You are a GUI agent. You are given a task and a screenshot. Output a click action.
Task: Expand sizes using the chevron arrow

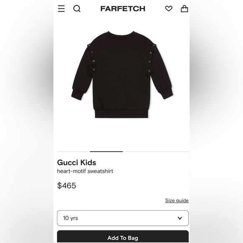(x=180, y=218)
